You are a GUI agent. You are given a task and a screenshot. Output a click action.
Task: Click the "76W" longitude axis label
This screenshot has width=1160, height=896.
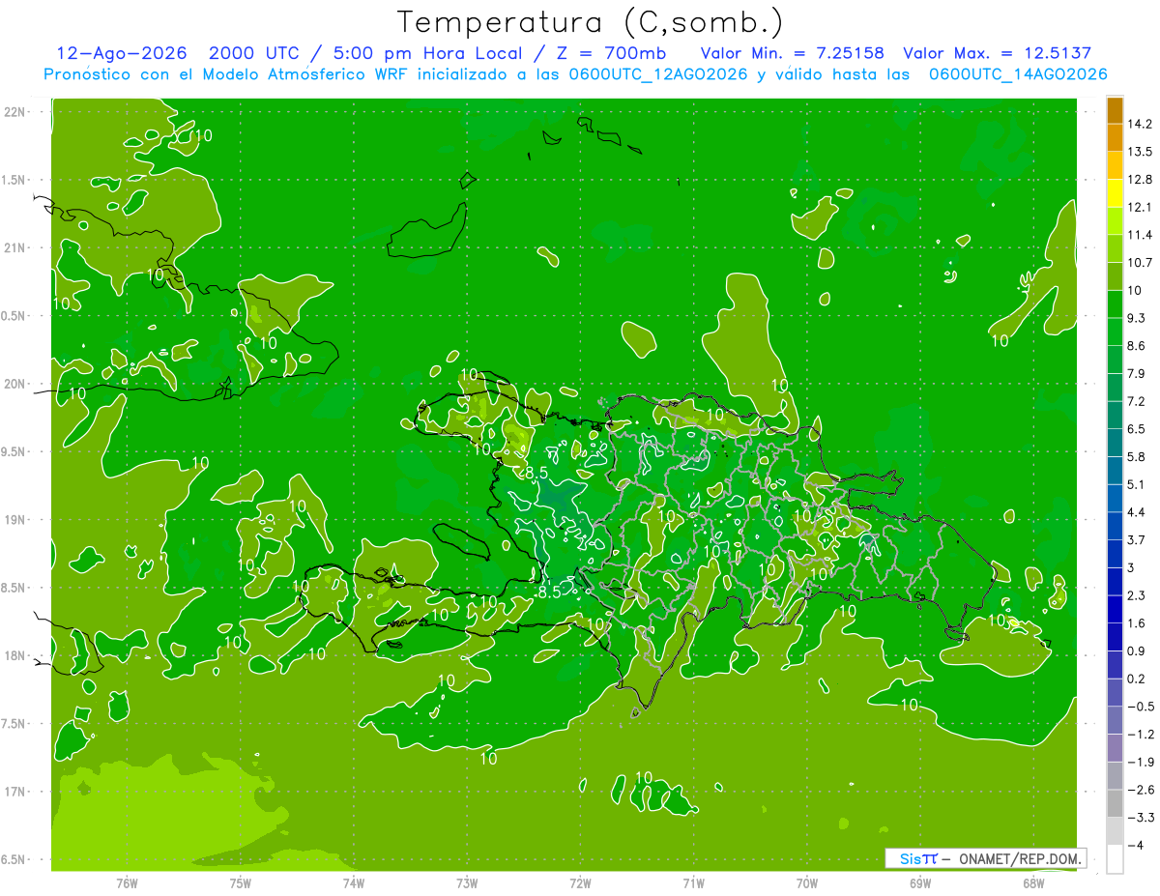(x=126, y=882)
